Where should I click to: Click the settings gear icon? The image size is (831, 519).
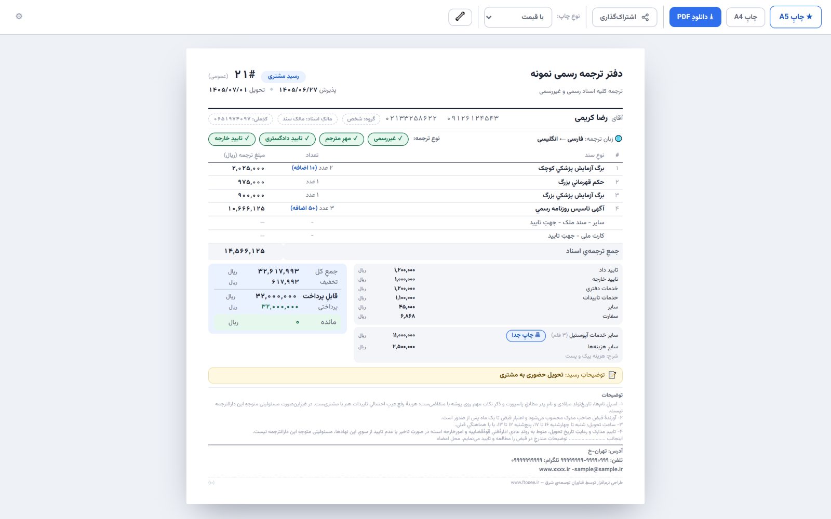coord(19,16)
